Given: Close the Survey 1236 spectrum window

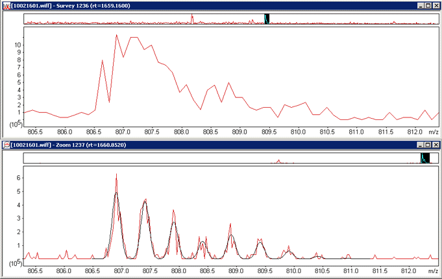Looking at the screenshot, I should point(436,6).
